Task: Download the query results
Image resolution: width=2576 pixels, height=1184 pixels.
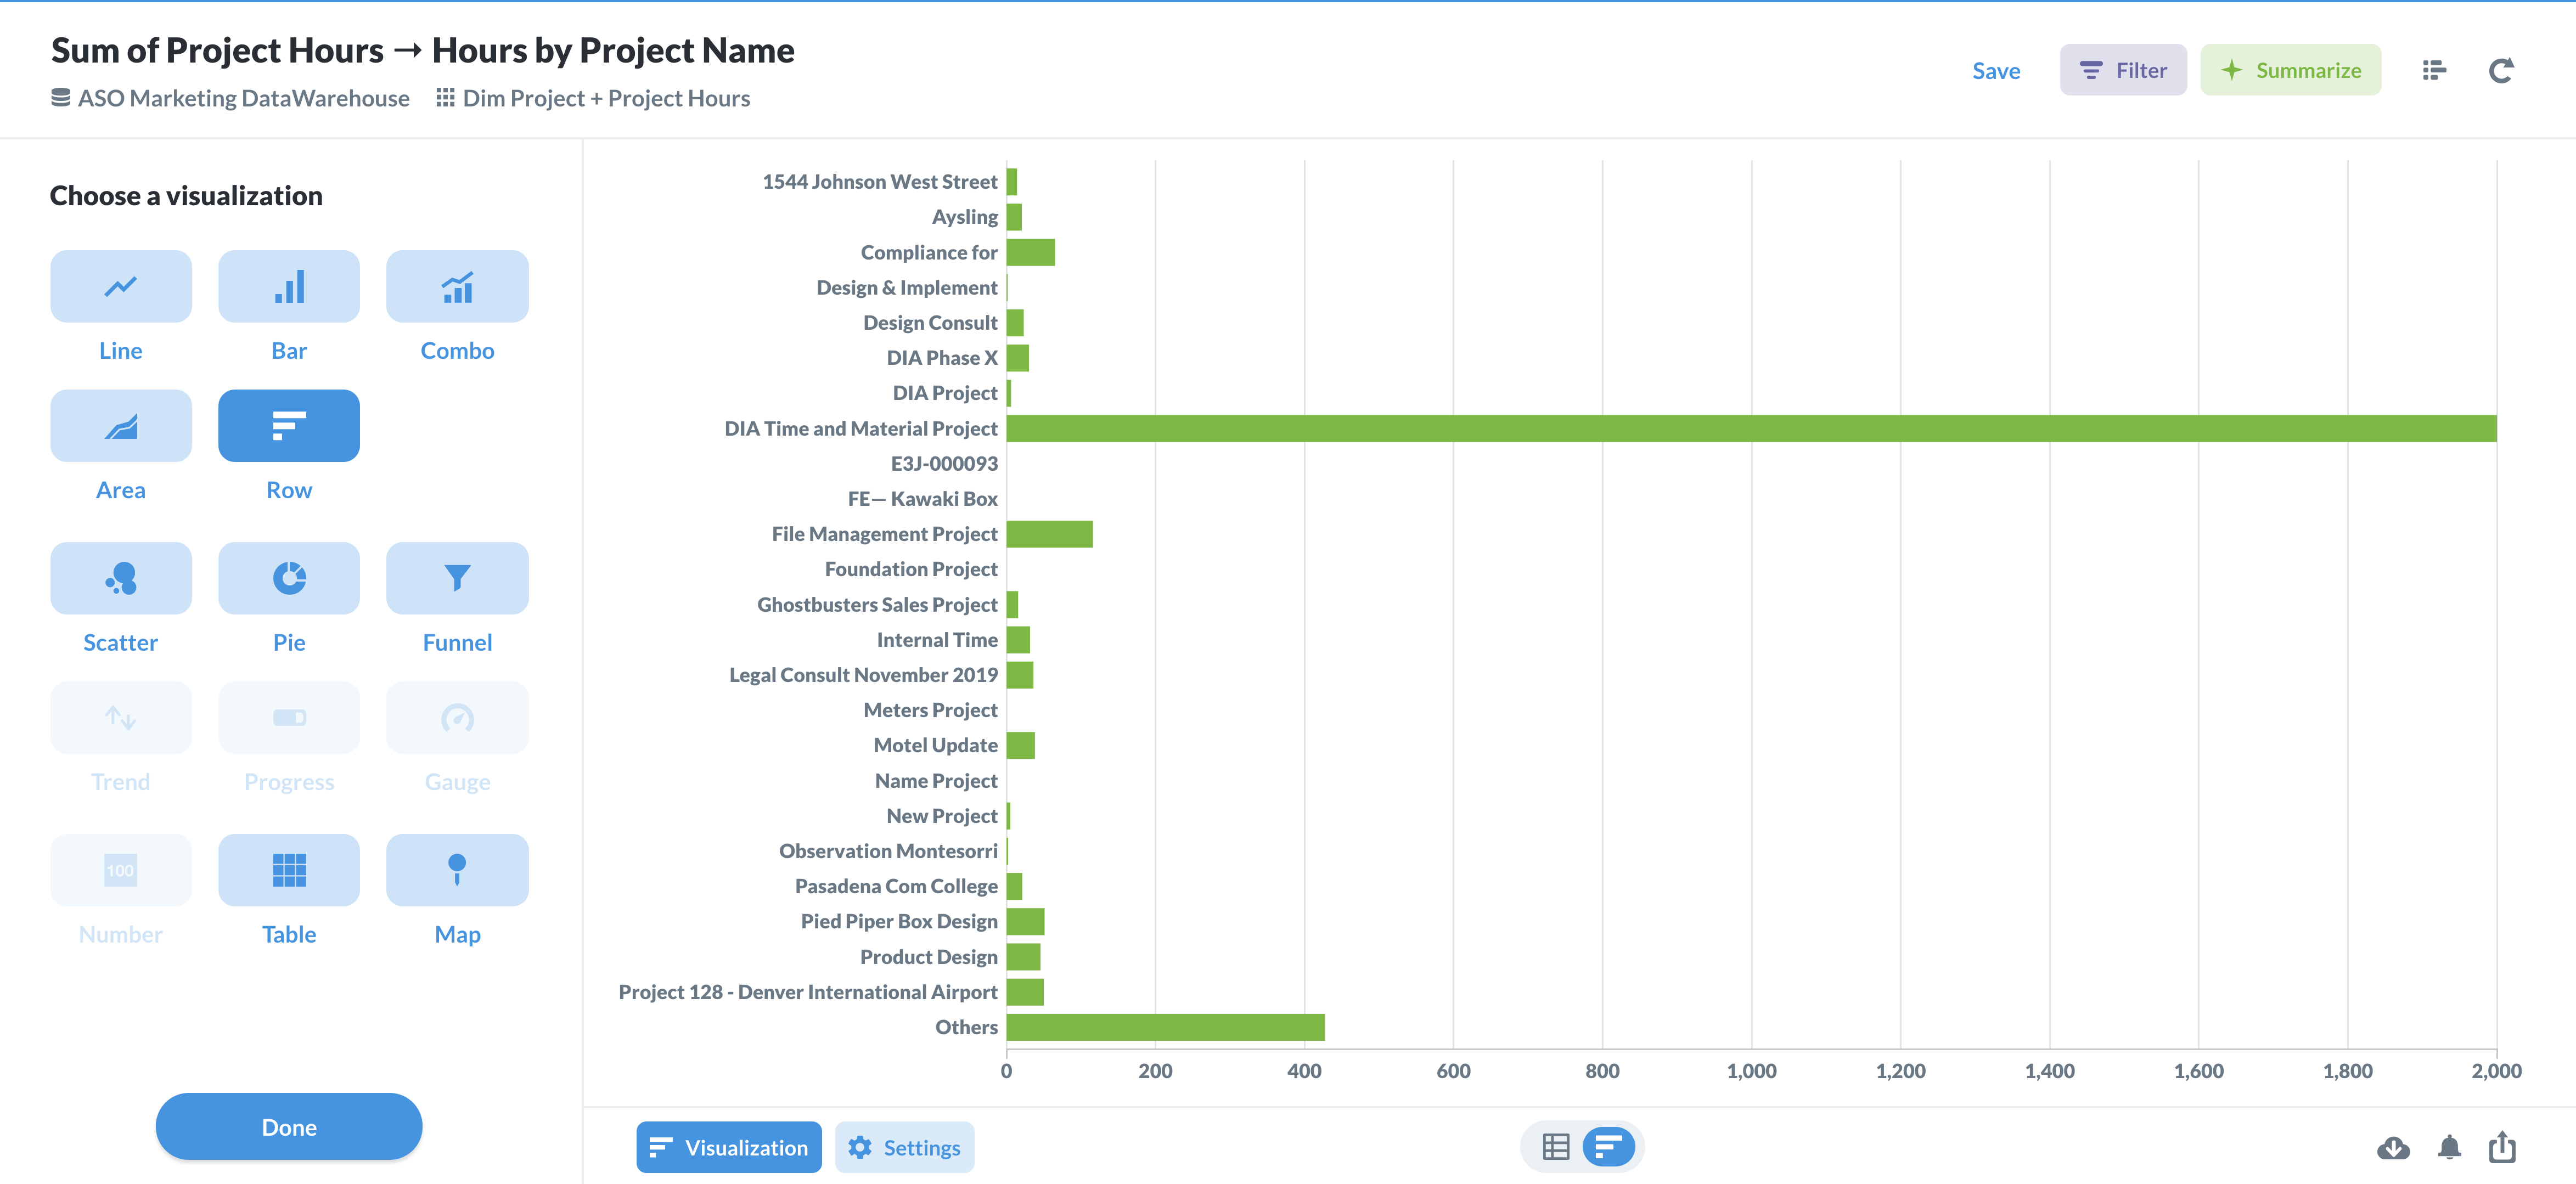Action: tap(2394, 1148)
